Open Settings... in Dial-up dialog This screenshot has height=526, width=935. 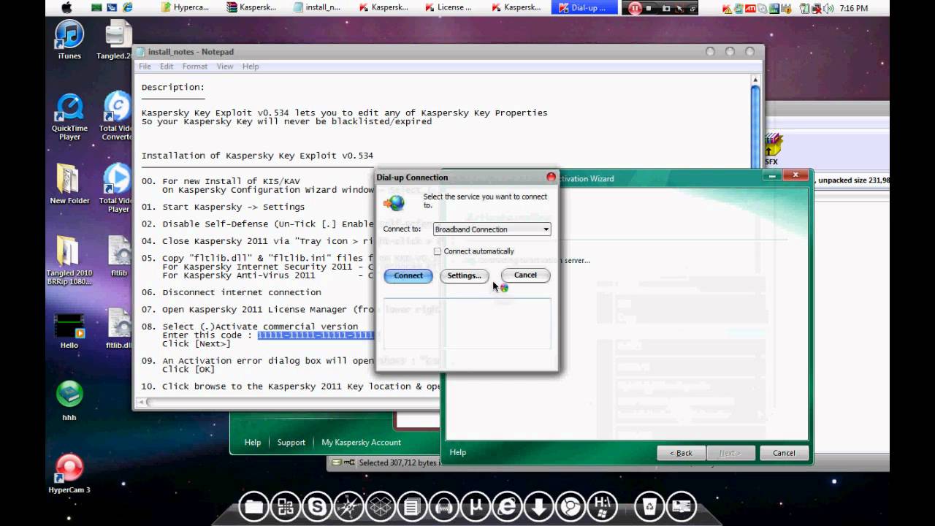click(x=464, y=275)
